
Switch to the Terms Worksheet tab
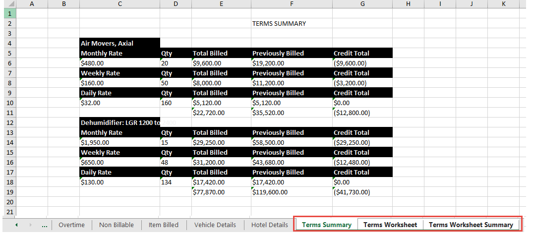pos(390,225)
